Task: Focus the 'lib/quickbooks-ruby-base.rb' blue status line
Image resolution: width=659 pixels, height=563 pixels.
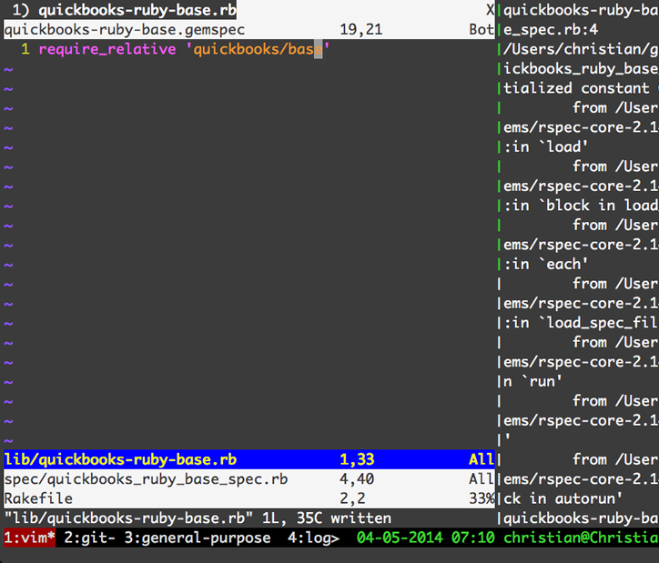Action: [249, 459]
